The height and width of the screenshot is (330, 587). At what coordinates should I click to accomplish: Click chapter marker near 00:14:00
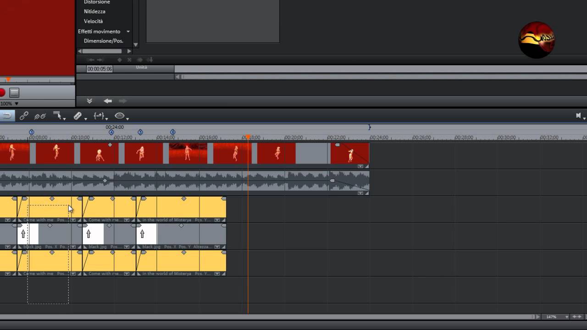pyautogui.click(x=173, y=132)
